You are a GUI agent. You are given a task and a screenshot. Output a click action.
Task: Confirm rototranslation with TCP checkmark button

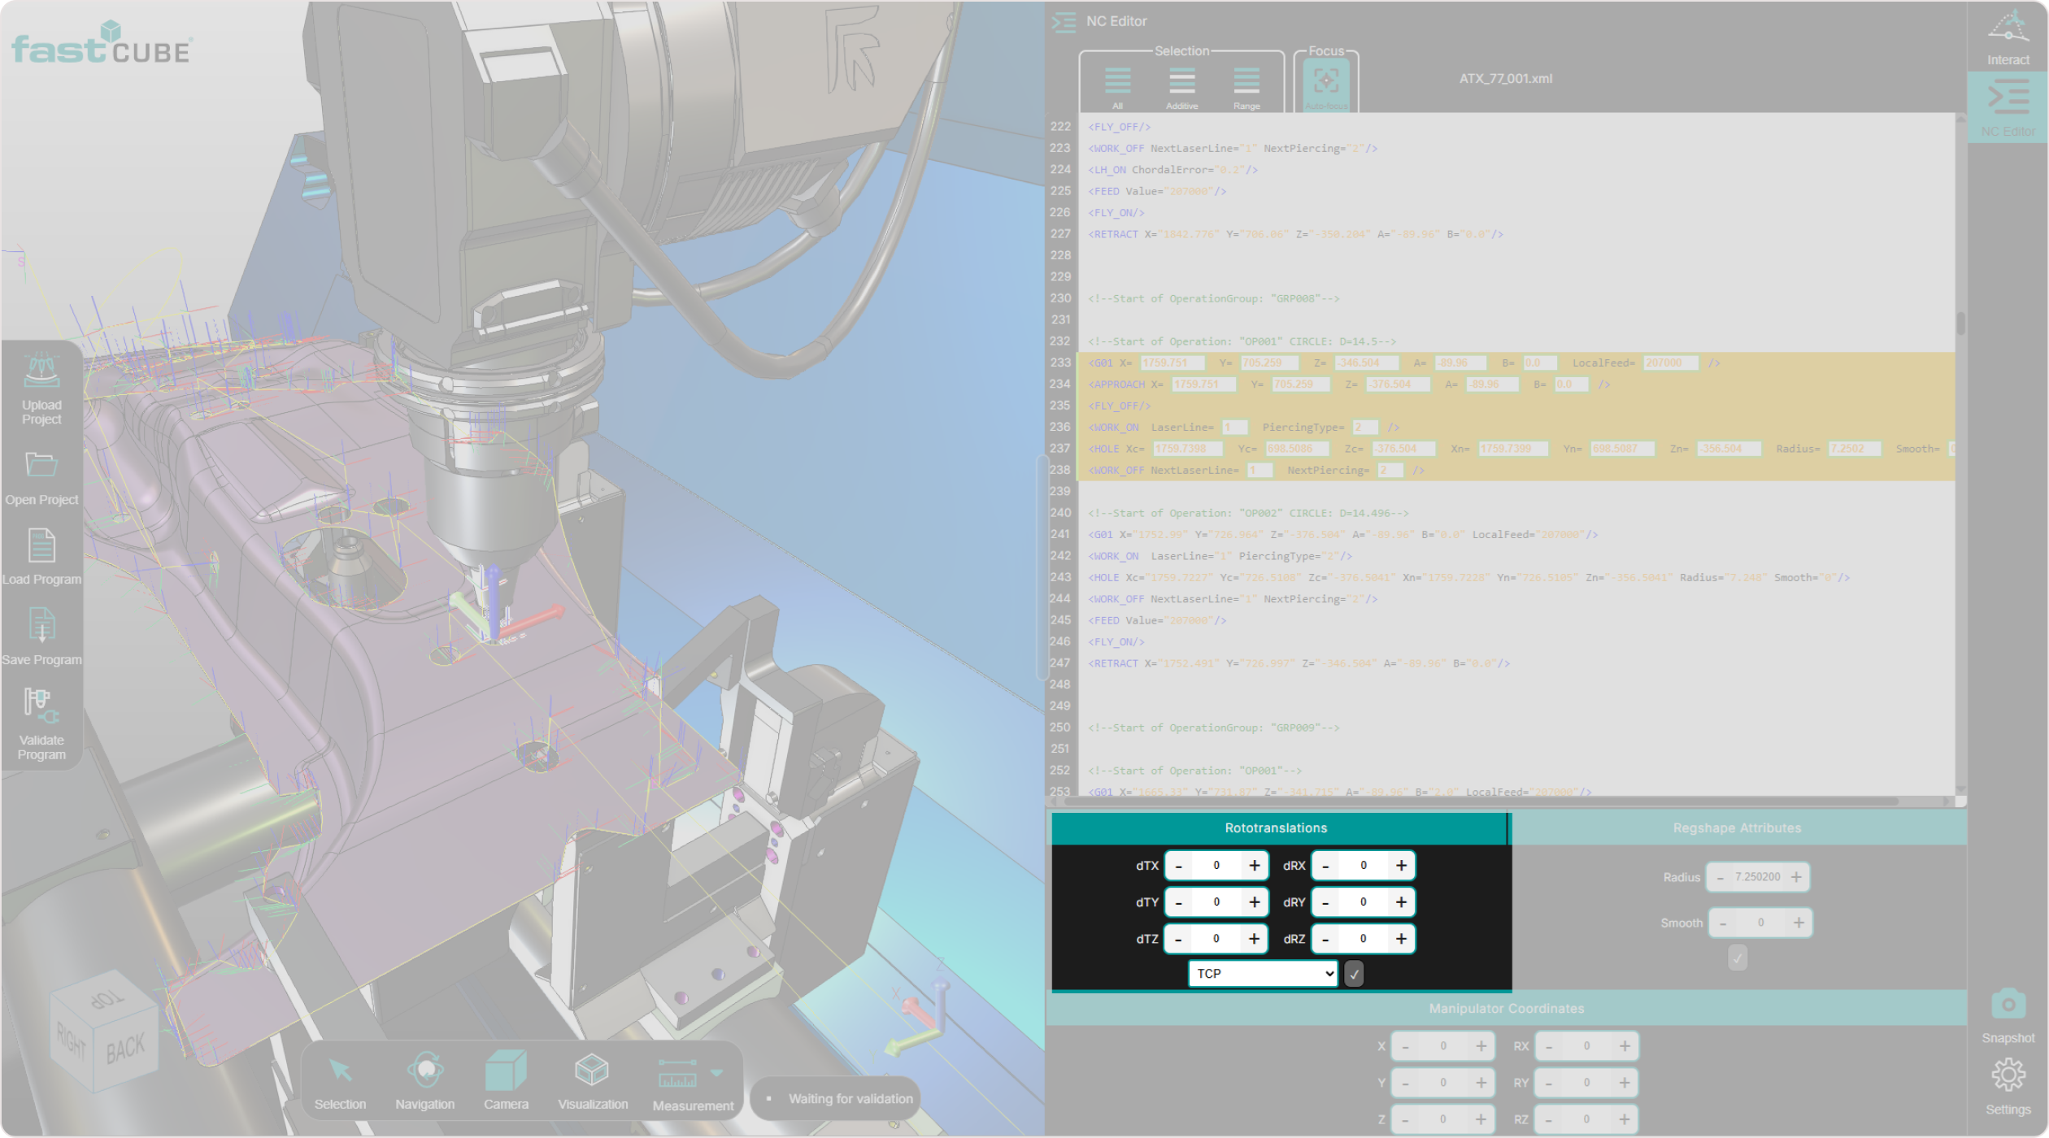1354,974
